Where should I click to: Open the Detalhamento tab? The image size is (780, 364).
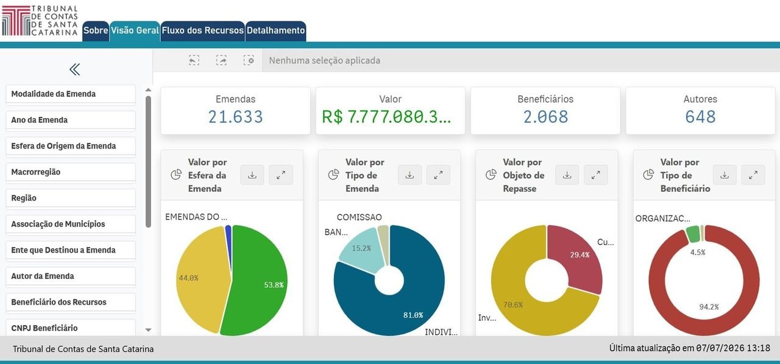(x=275, y=30)
